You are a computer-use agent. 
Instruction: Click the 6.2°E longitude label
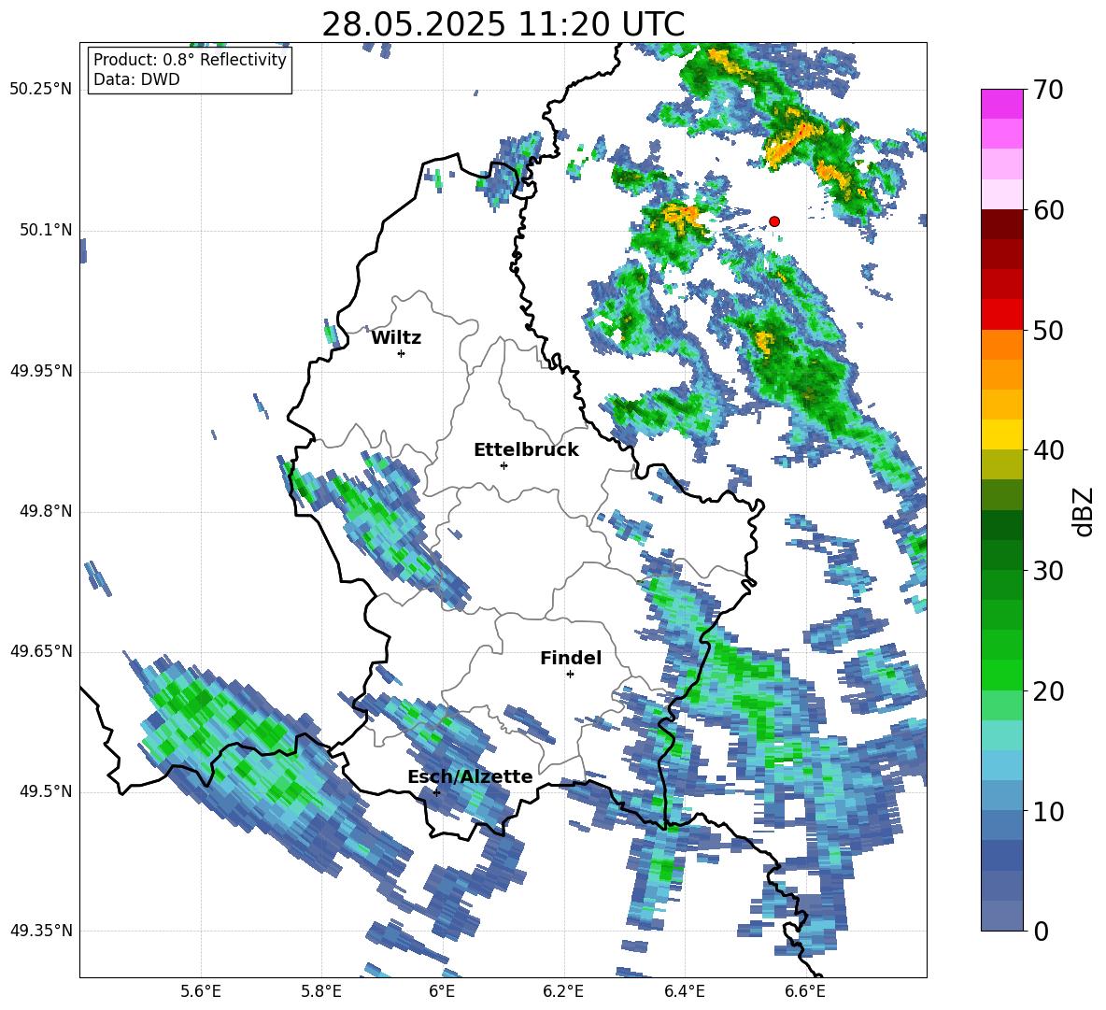(563, 991)
